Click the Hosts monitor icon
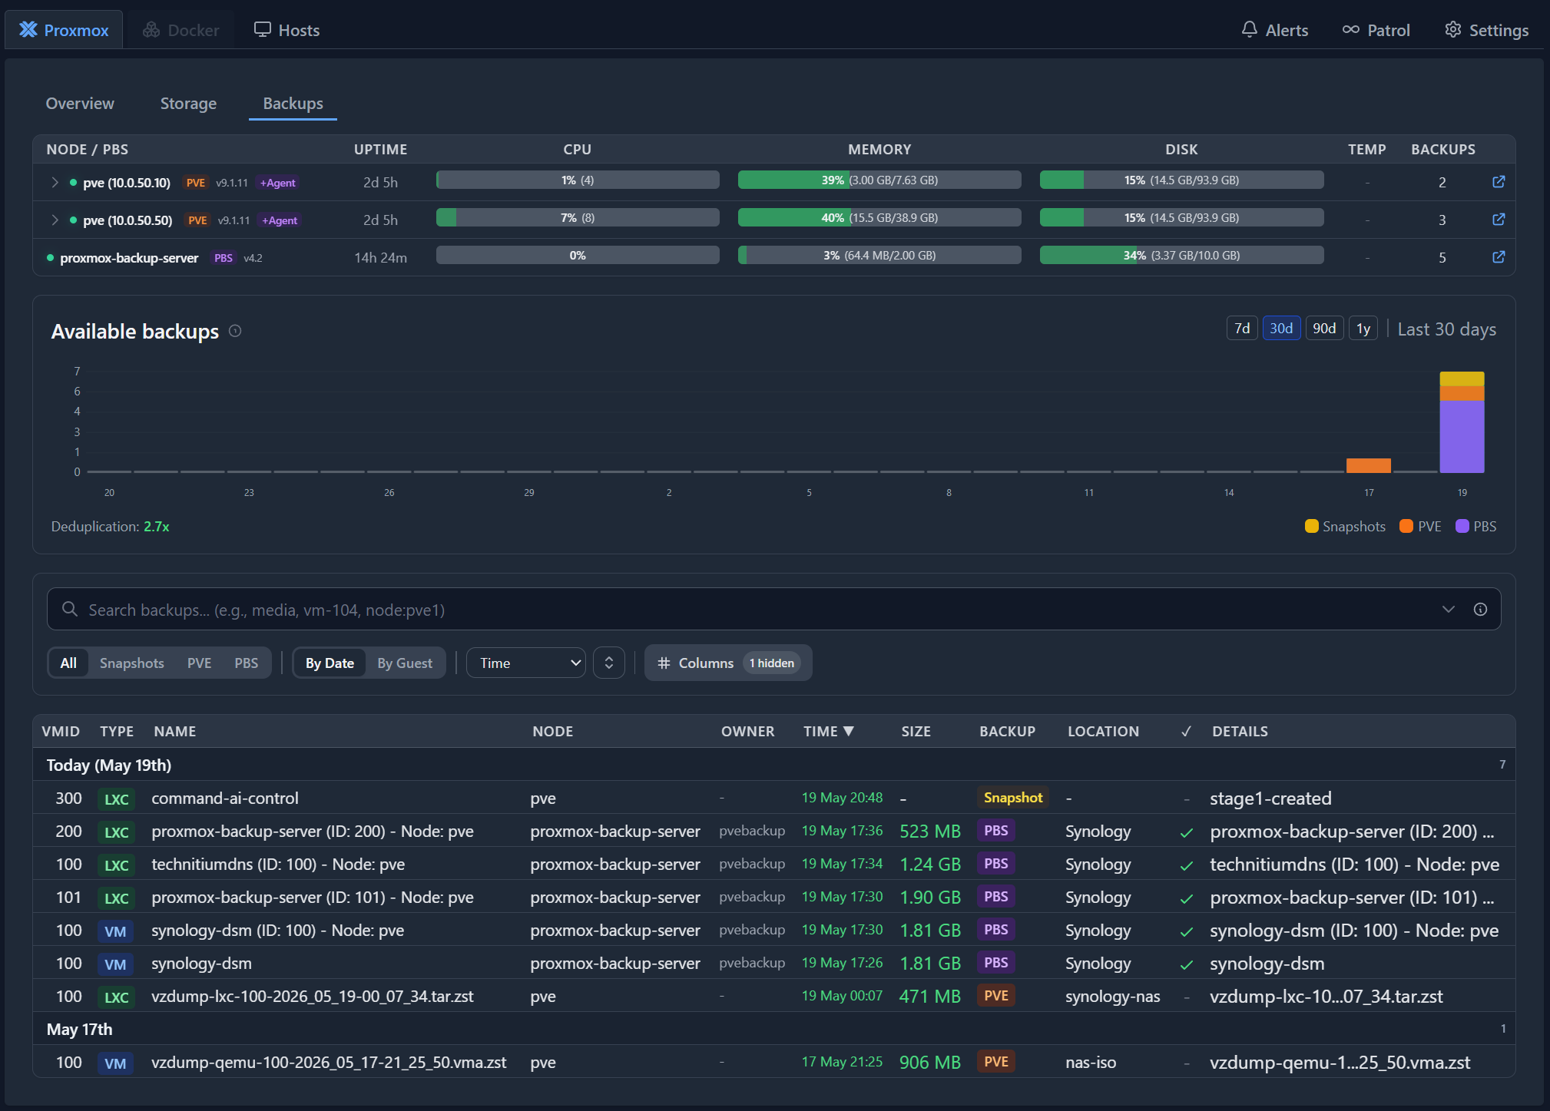Viewport: 1550px width, 1111px height. tap(263, 30)
